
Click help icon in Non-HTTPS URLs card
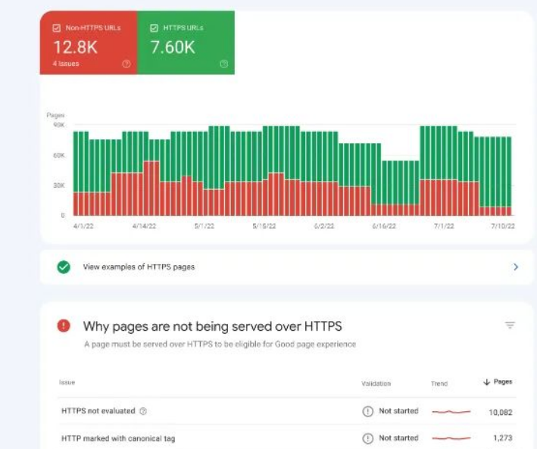tap(126, 64)
